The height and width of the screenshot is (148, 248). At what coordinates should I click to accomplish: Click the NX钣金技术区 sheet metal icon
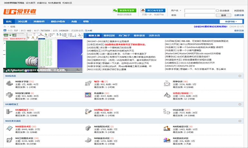click(88, 140)
